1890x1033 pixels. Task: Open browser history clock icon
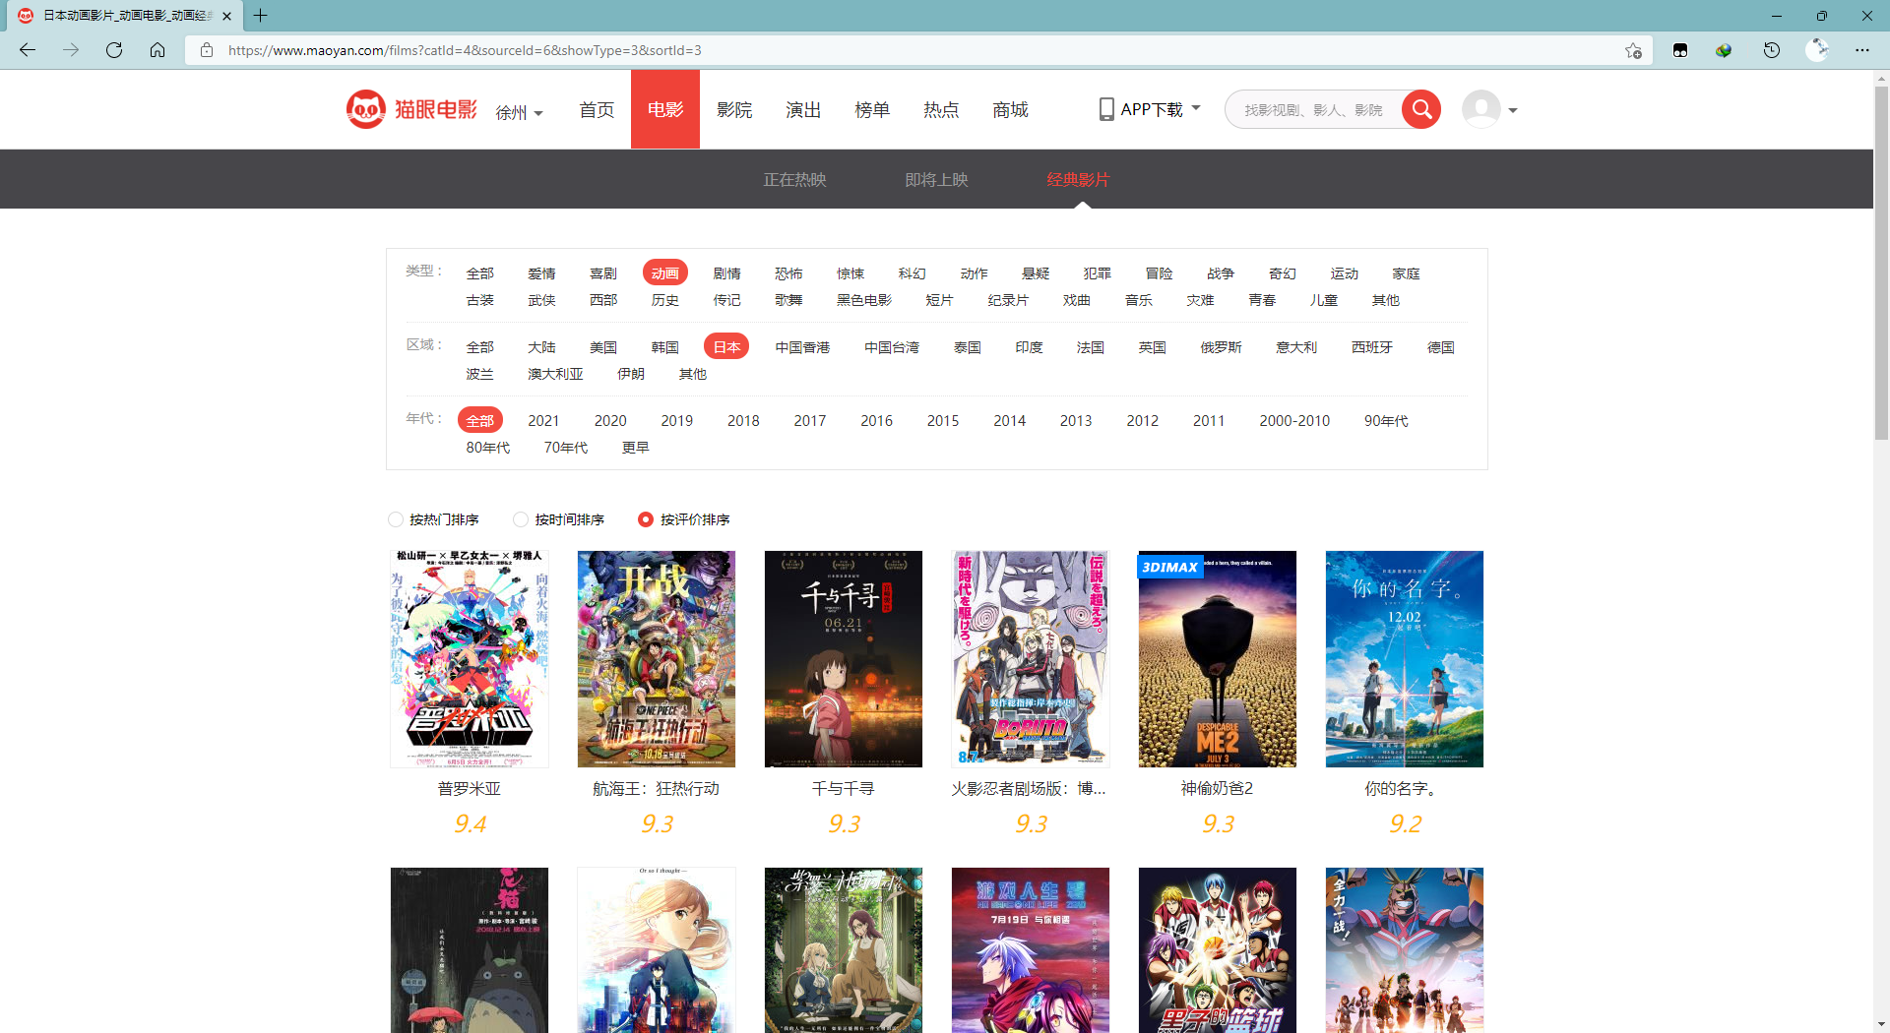pyautogui.click(x=1772, y=50)
